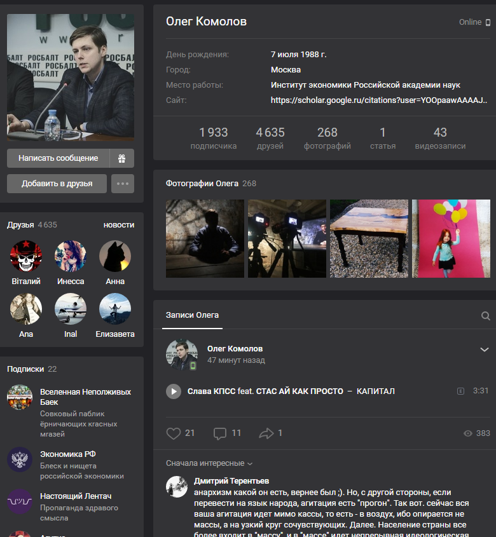Switch to Записи Олега tab
Viewport: 496px width, 537px height.
tap(192, 315)
